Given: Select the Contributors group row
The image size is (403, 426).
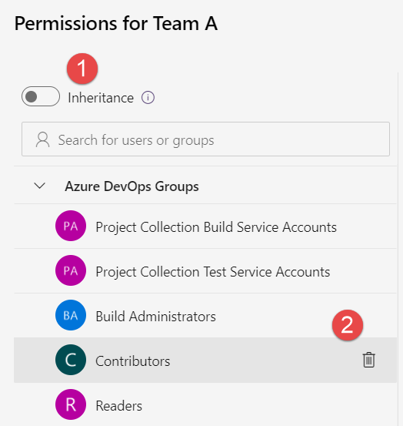Looking at the screenshot, I should point(205,361).
